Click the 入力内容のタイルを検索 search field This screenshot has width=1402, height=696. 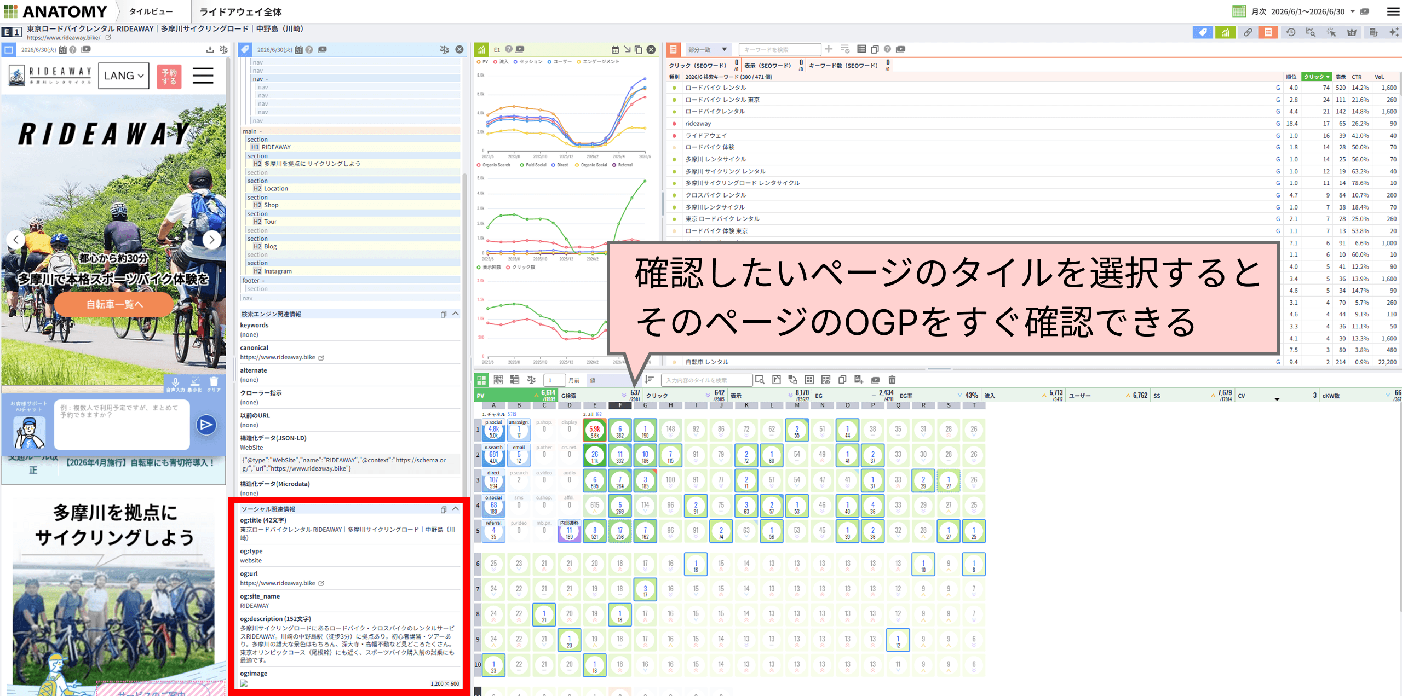(706, 380)
